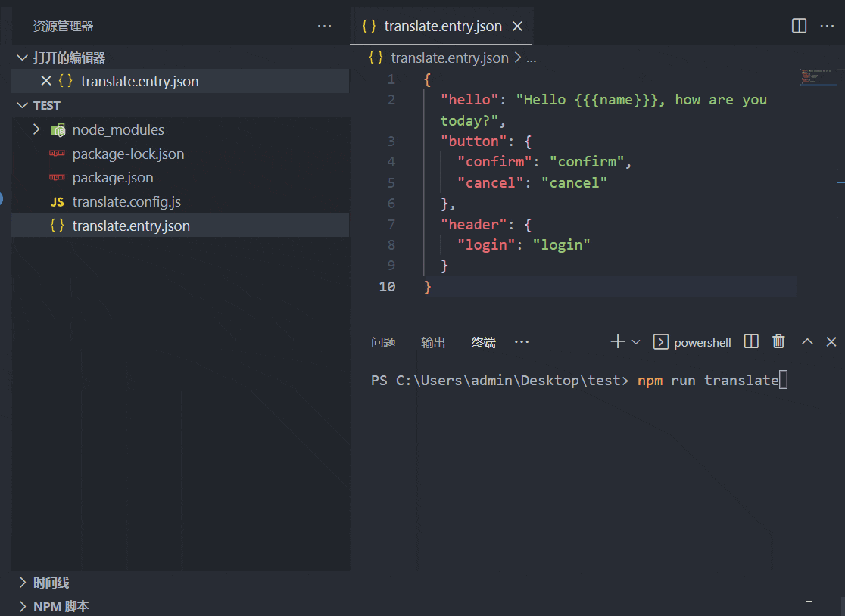Collapse the TEST folder section

[x=22, y=105]
